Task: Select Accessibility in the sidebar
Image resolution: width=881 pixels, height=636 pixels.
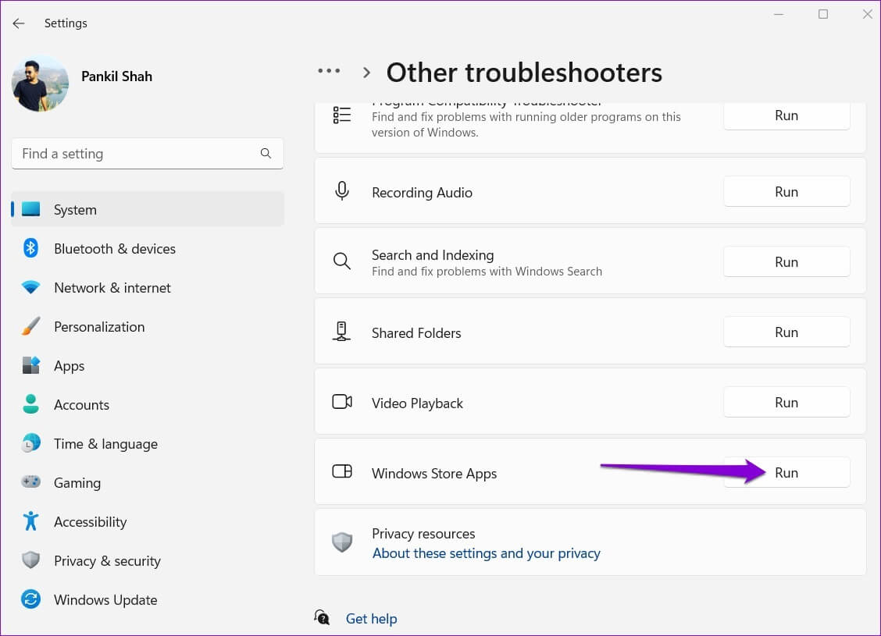Action: click(x=91, y=521)
